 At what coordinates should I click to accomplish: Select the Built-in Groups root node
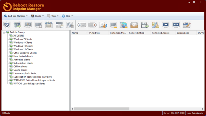18,32
